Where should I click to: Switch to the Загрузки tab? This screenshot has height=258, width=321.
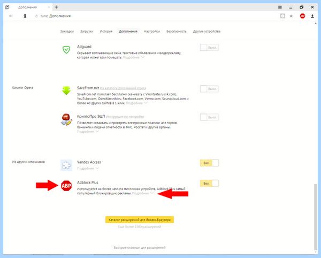pyautogui.click(x=87, y=32)
